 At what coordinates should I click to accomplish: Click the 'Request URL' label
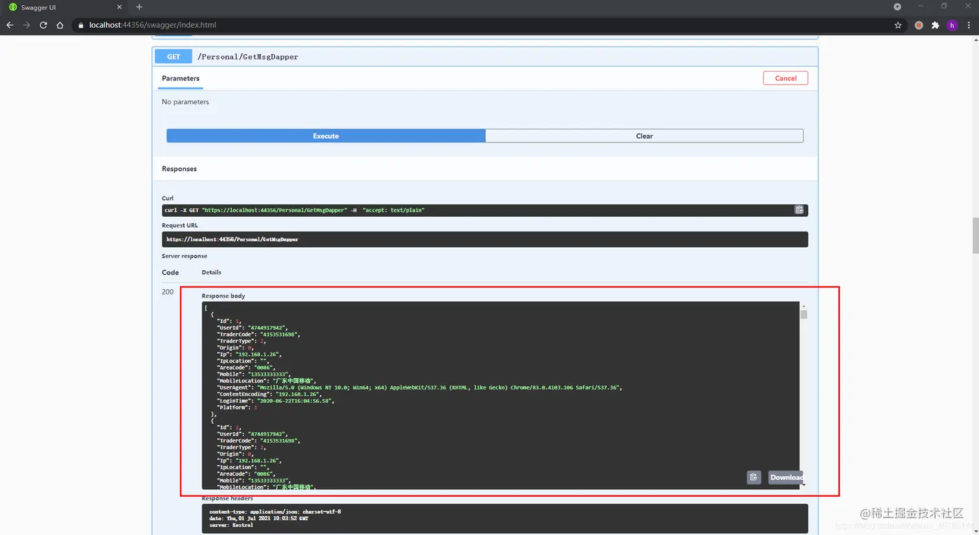[x=180, y=225]
